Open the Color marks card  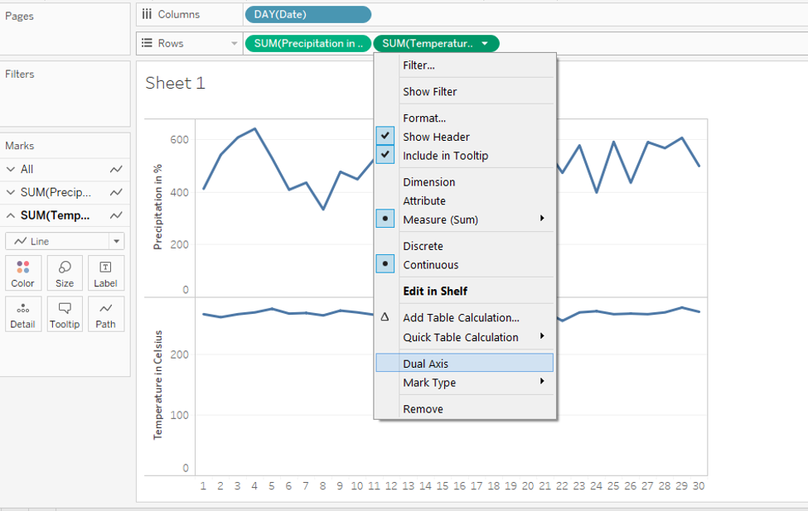coord(23,272)
